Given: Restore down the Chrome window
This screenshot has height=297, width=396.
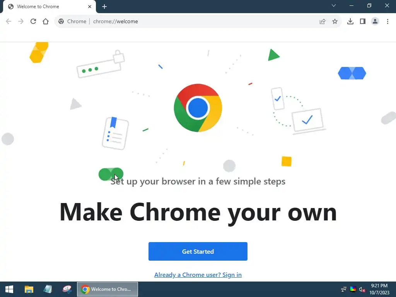Looking at the screenshot, I should point(369,5).
